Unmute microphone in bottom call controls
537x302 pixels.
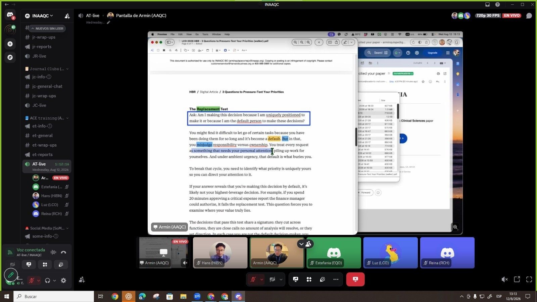click(253, 279)
